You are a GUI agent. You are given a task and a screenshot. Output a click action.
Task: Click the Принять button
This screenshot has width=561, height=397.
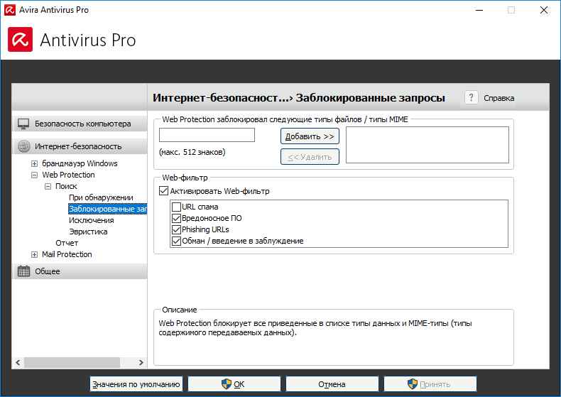[x=430, y=384]
